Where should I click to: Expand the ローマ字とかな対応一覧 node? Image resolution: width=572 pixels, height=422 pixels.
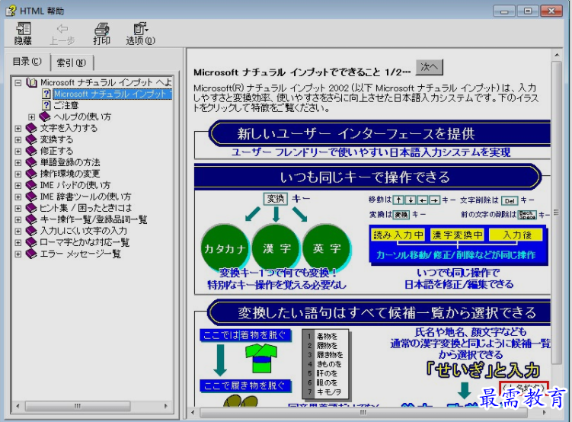click(18, 242)
